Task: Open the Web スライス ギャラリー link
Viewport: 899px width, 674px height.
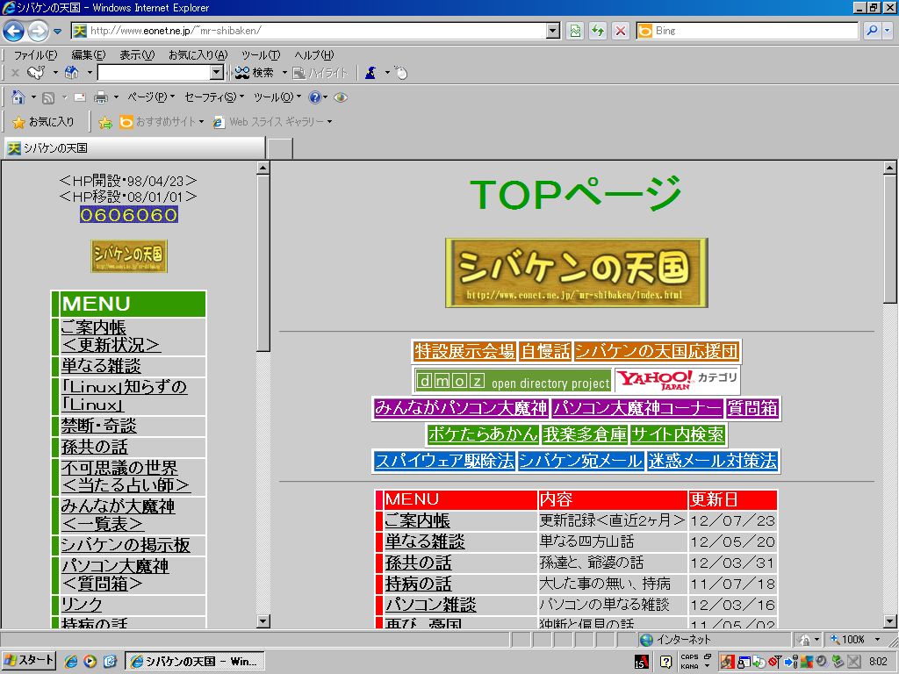Action: click(x=272, y=121)
